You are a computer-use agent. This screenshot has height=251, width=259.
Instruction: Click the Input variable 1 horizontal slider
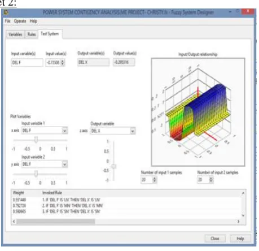[x=40, y=140]
